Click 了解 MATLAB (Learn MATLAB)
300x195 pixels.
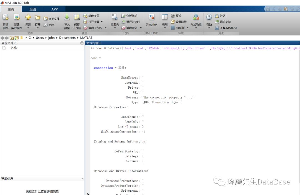[x=226, y=28]
